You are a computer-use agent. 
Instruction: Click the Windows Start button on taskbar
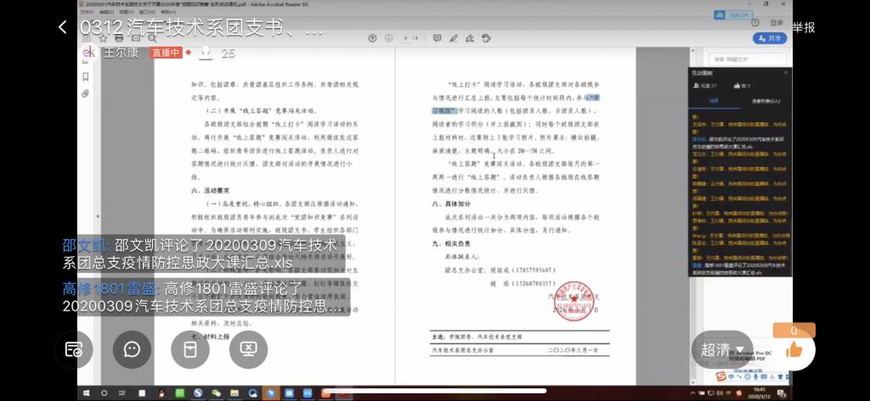(x=86, y=393)
